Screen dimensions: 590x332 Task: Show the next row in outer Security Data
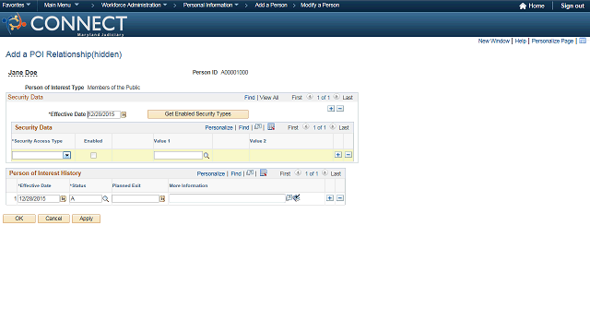[336, 97]
